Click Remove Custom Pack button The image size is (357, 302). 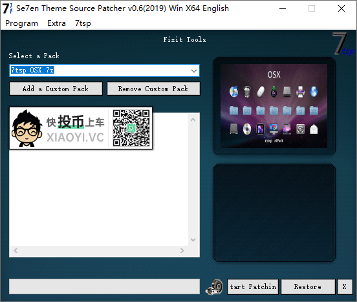coord(153,89)
